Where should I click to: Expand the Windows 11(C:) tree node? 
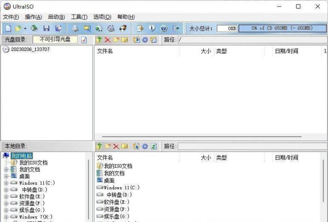[6, 183]
